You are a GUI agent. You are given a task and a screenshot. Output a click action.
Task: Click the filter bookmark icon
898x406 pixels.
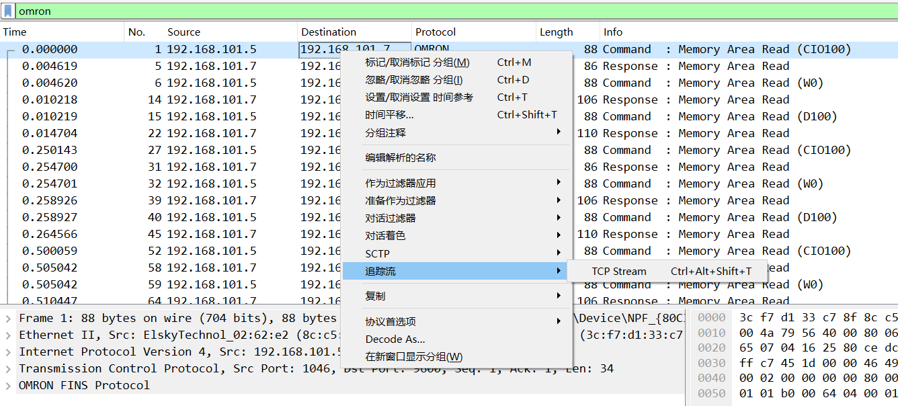pyautogui.click(x=8, y=11)
